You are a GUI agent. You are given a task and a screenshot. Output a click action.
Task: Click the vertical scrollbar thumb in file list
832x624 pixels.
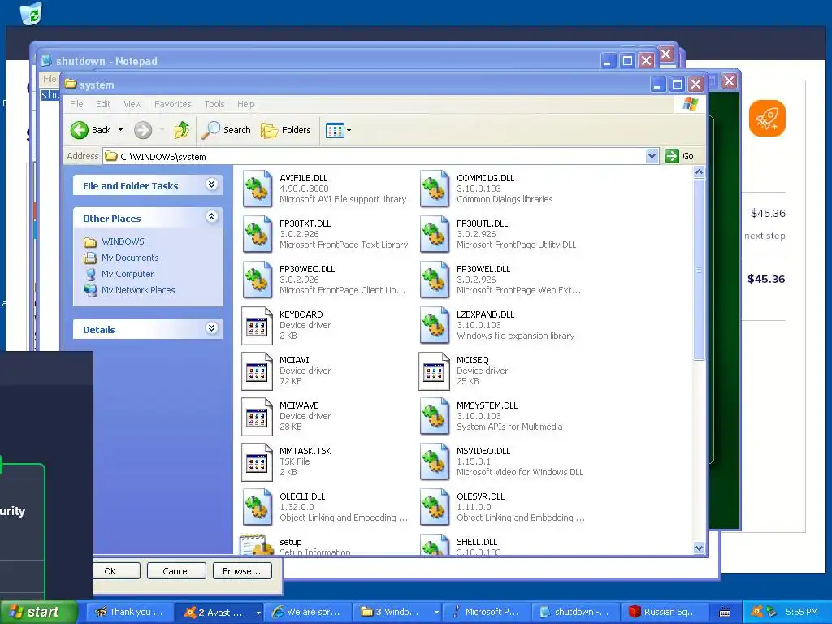699,270
